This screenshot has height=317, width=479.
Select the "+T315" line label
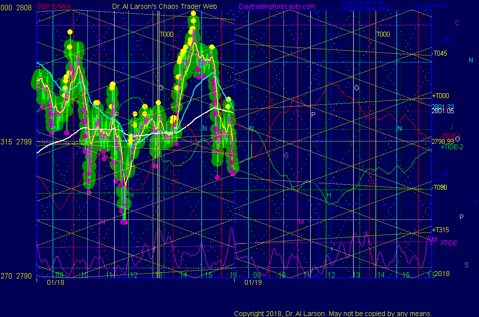coord(440,230)
